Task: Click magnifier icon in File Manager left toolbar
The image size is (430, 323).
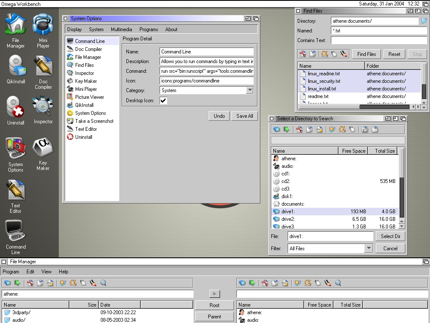Action: pyautogui.click(x=103, y=283)
